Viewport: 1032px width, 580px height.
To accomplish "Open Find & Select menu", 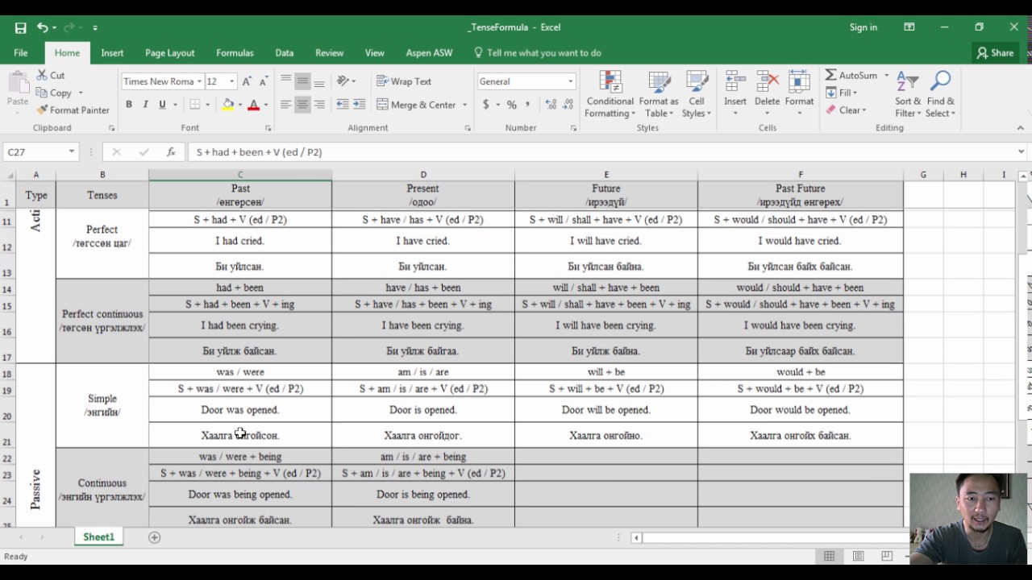I will click(x=940, y=94).
